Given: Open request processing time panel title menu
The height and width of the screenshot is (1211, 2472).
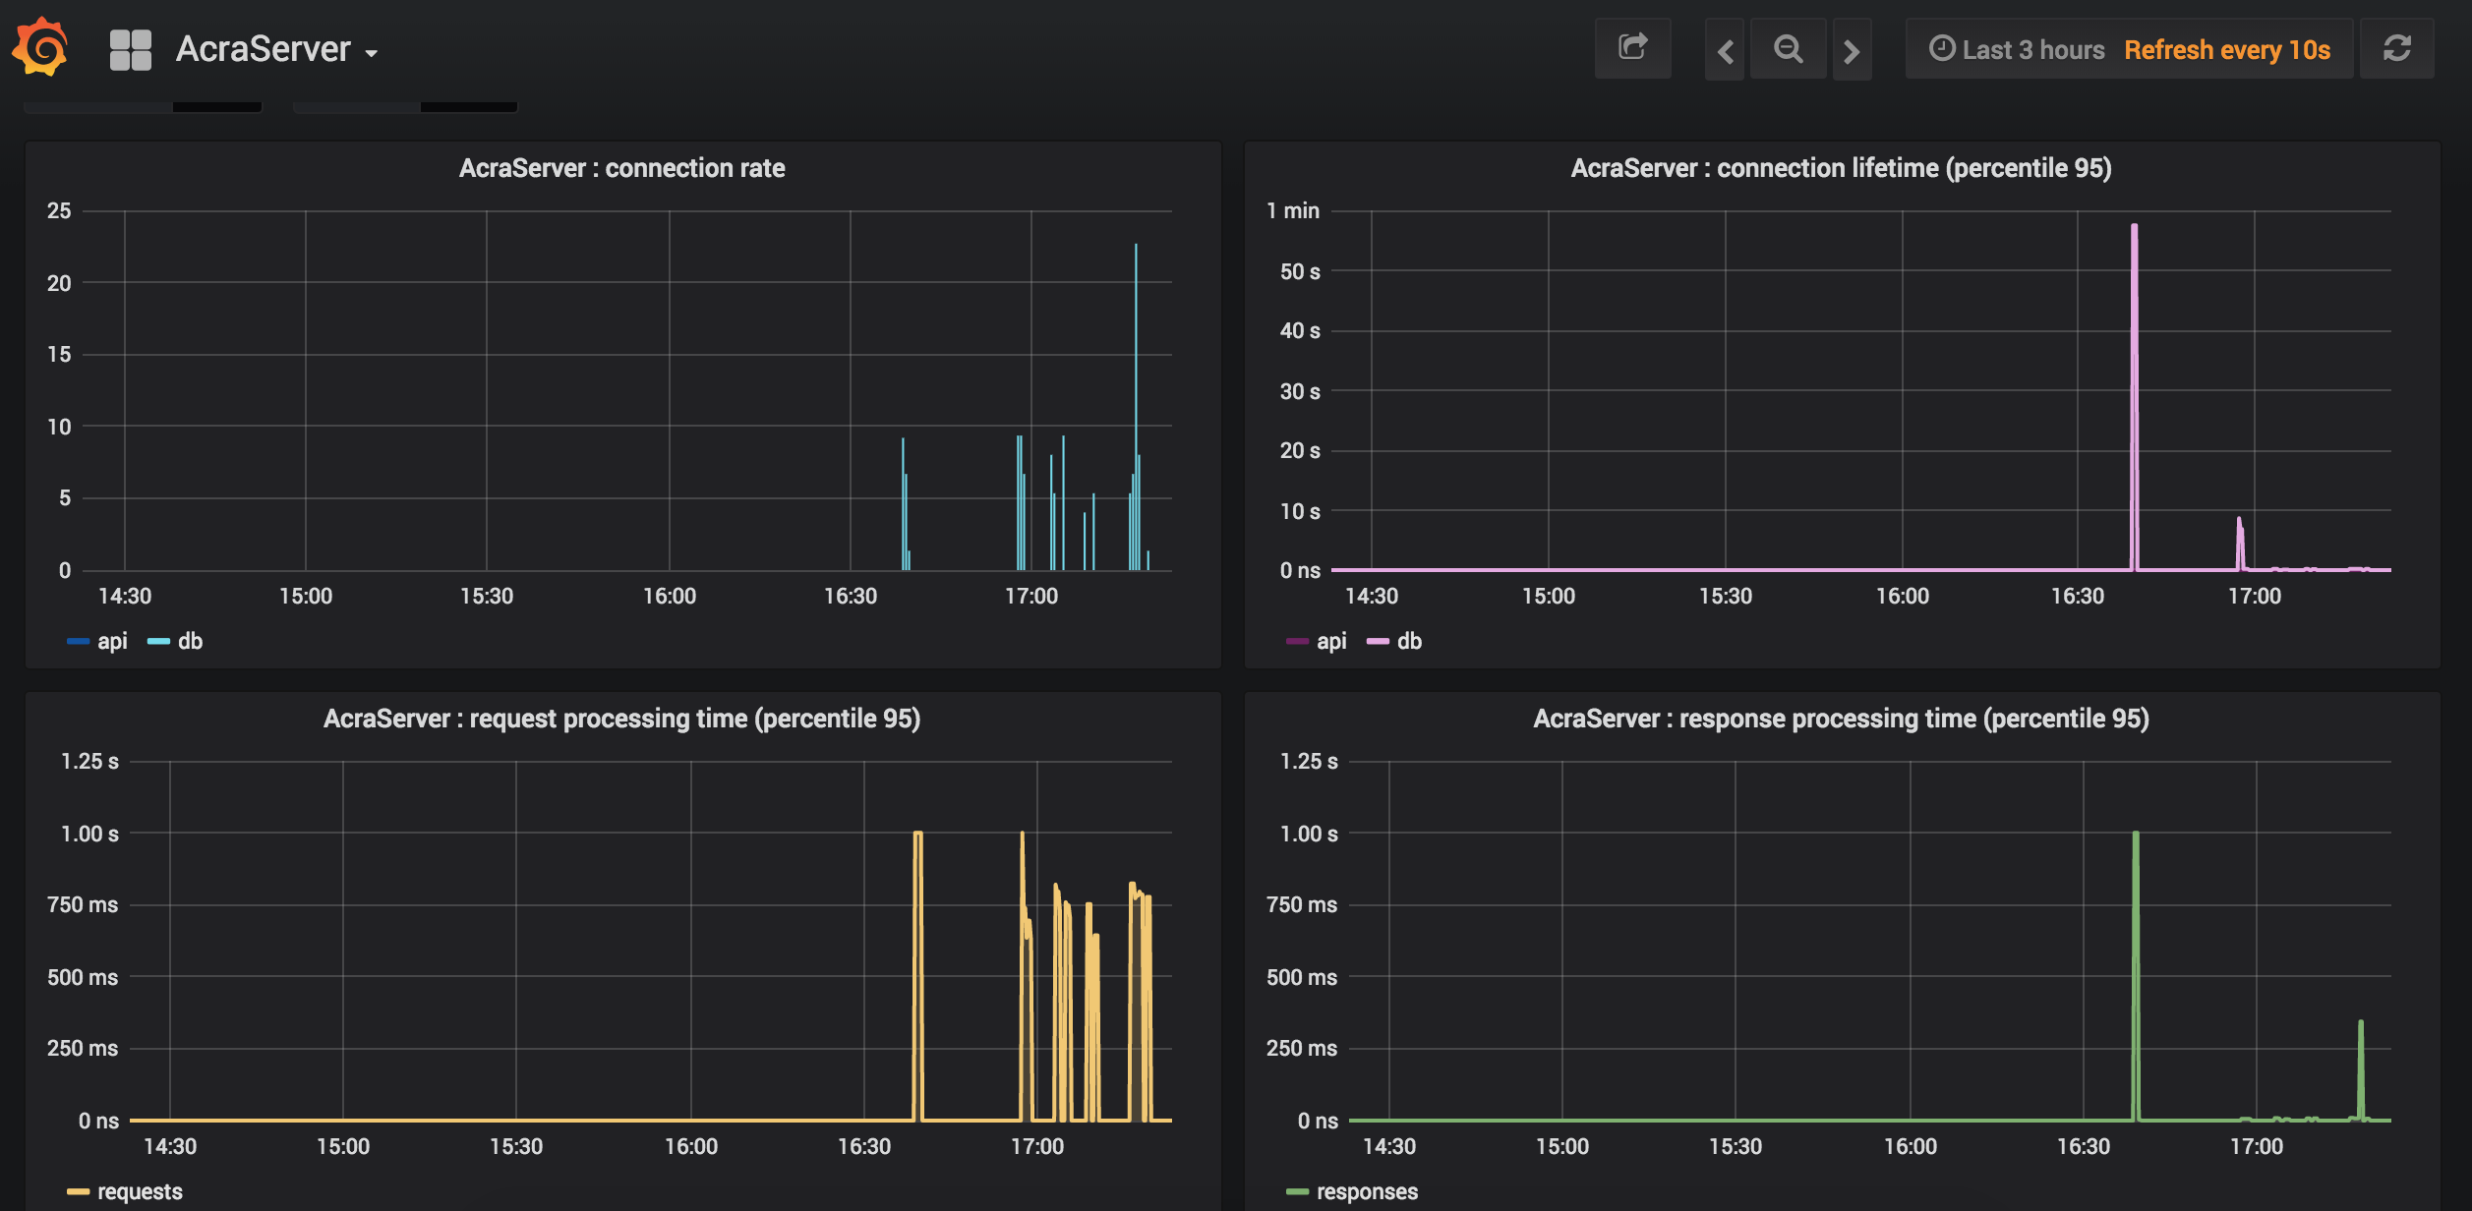Looking at the screenshot, I should coord(621,719).
